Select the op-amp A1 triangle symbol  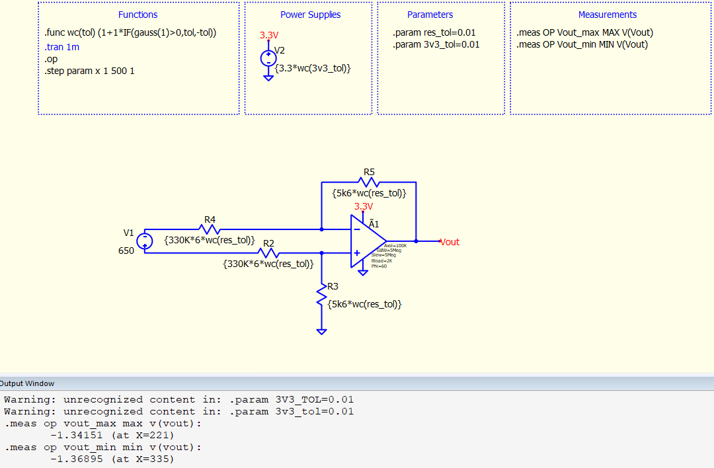tap(367, 241)
